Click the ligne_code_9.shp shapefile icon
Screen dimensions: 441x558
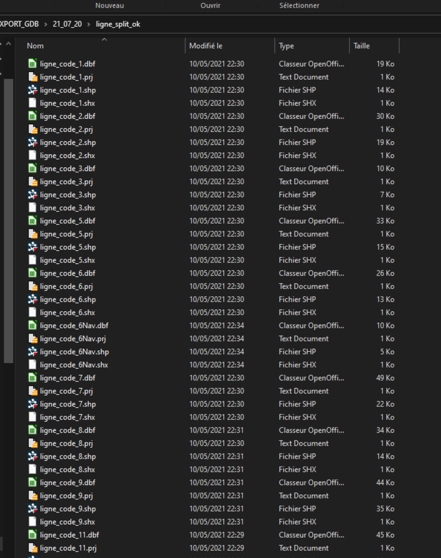32,508
